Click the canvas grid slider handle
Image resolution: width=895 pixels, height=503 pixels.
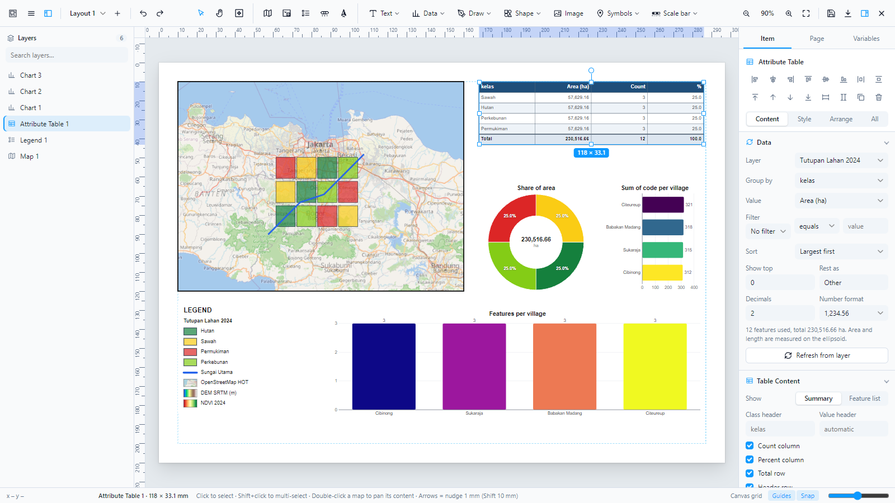[x=857, y=496]
